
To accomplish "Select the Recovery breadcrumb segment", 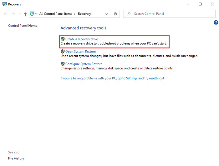I will click(x=84, y=14).
